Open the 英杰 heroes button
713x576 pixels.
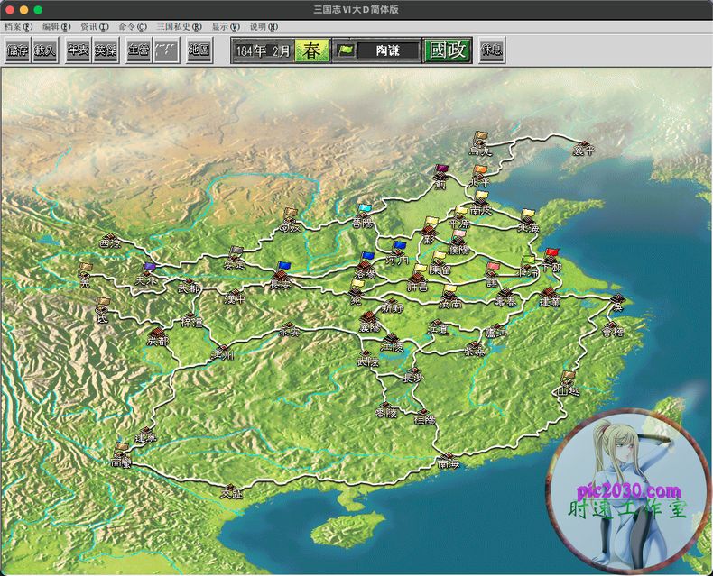(x=106, y=50)
